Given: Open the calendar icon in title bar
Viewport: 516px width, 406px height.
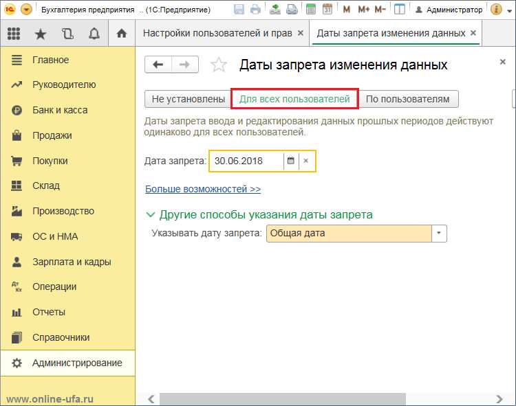Looking at the screenshot, I should [x=327, y=9].
